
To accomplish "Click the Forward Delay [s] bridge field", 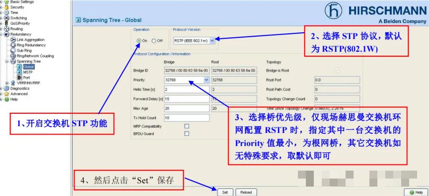I will pos(187,99).
